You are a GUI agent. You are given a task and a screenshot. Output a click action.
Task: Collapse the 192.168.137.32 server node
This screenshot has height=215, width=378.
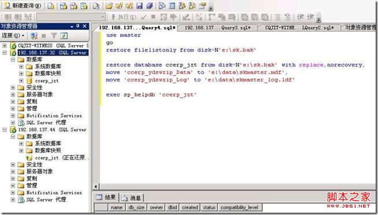pos(5,53)
